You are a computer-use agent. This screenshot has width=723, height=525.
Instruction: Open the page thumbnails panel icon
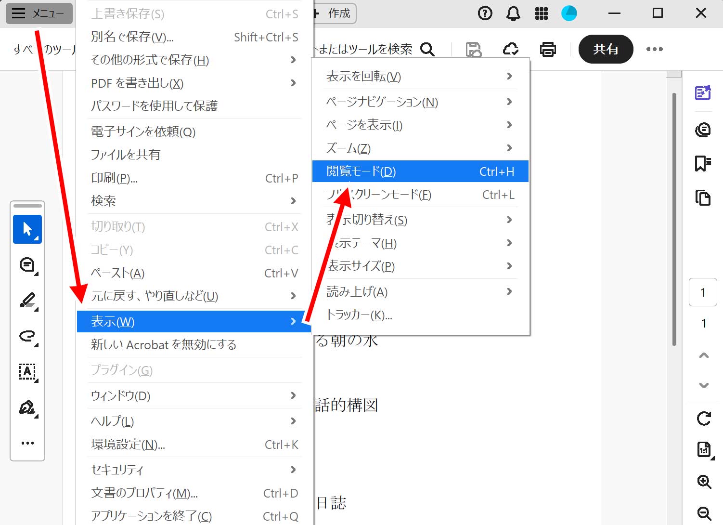pos(703,197)
